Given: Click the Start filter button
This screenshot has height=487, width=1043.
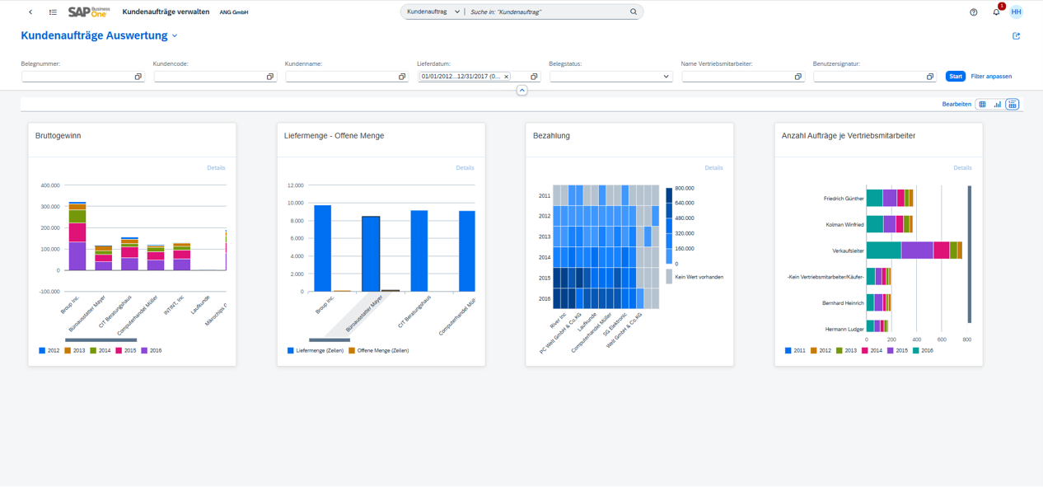Looking at the screenshot, I should pos(955,77).
